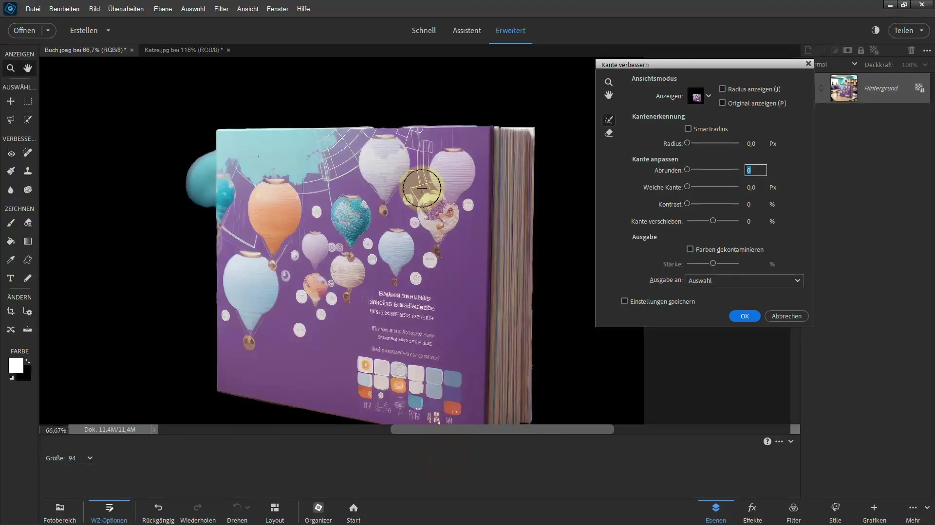Select the Spot Healing Brush tool
Viewport: 935px width, 525px height.
(x=28, y=153)
